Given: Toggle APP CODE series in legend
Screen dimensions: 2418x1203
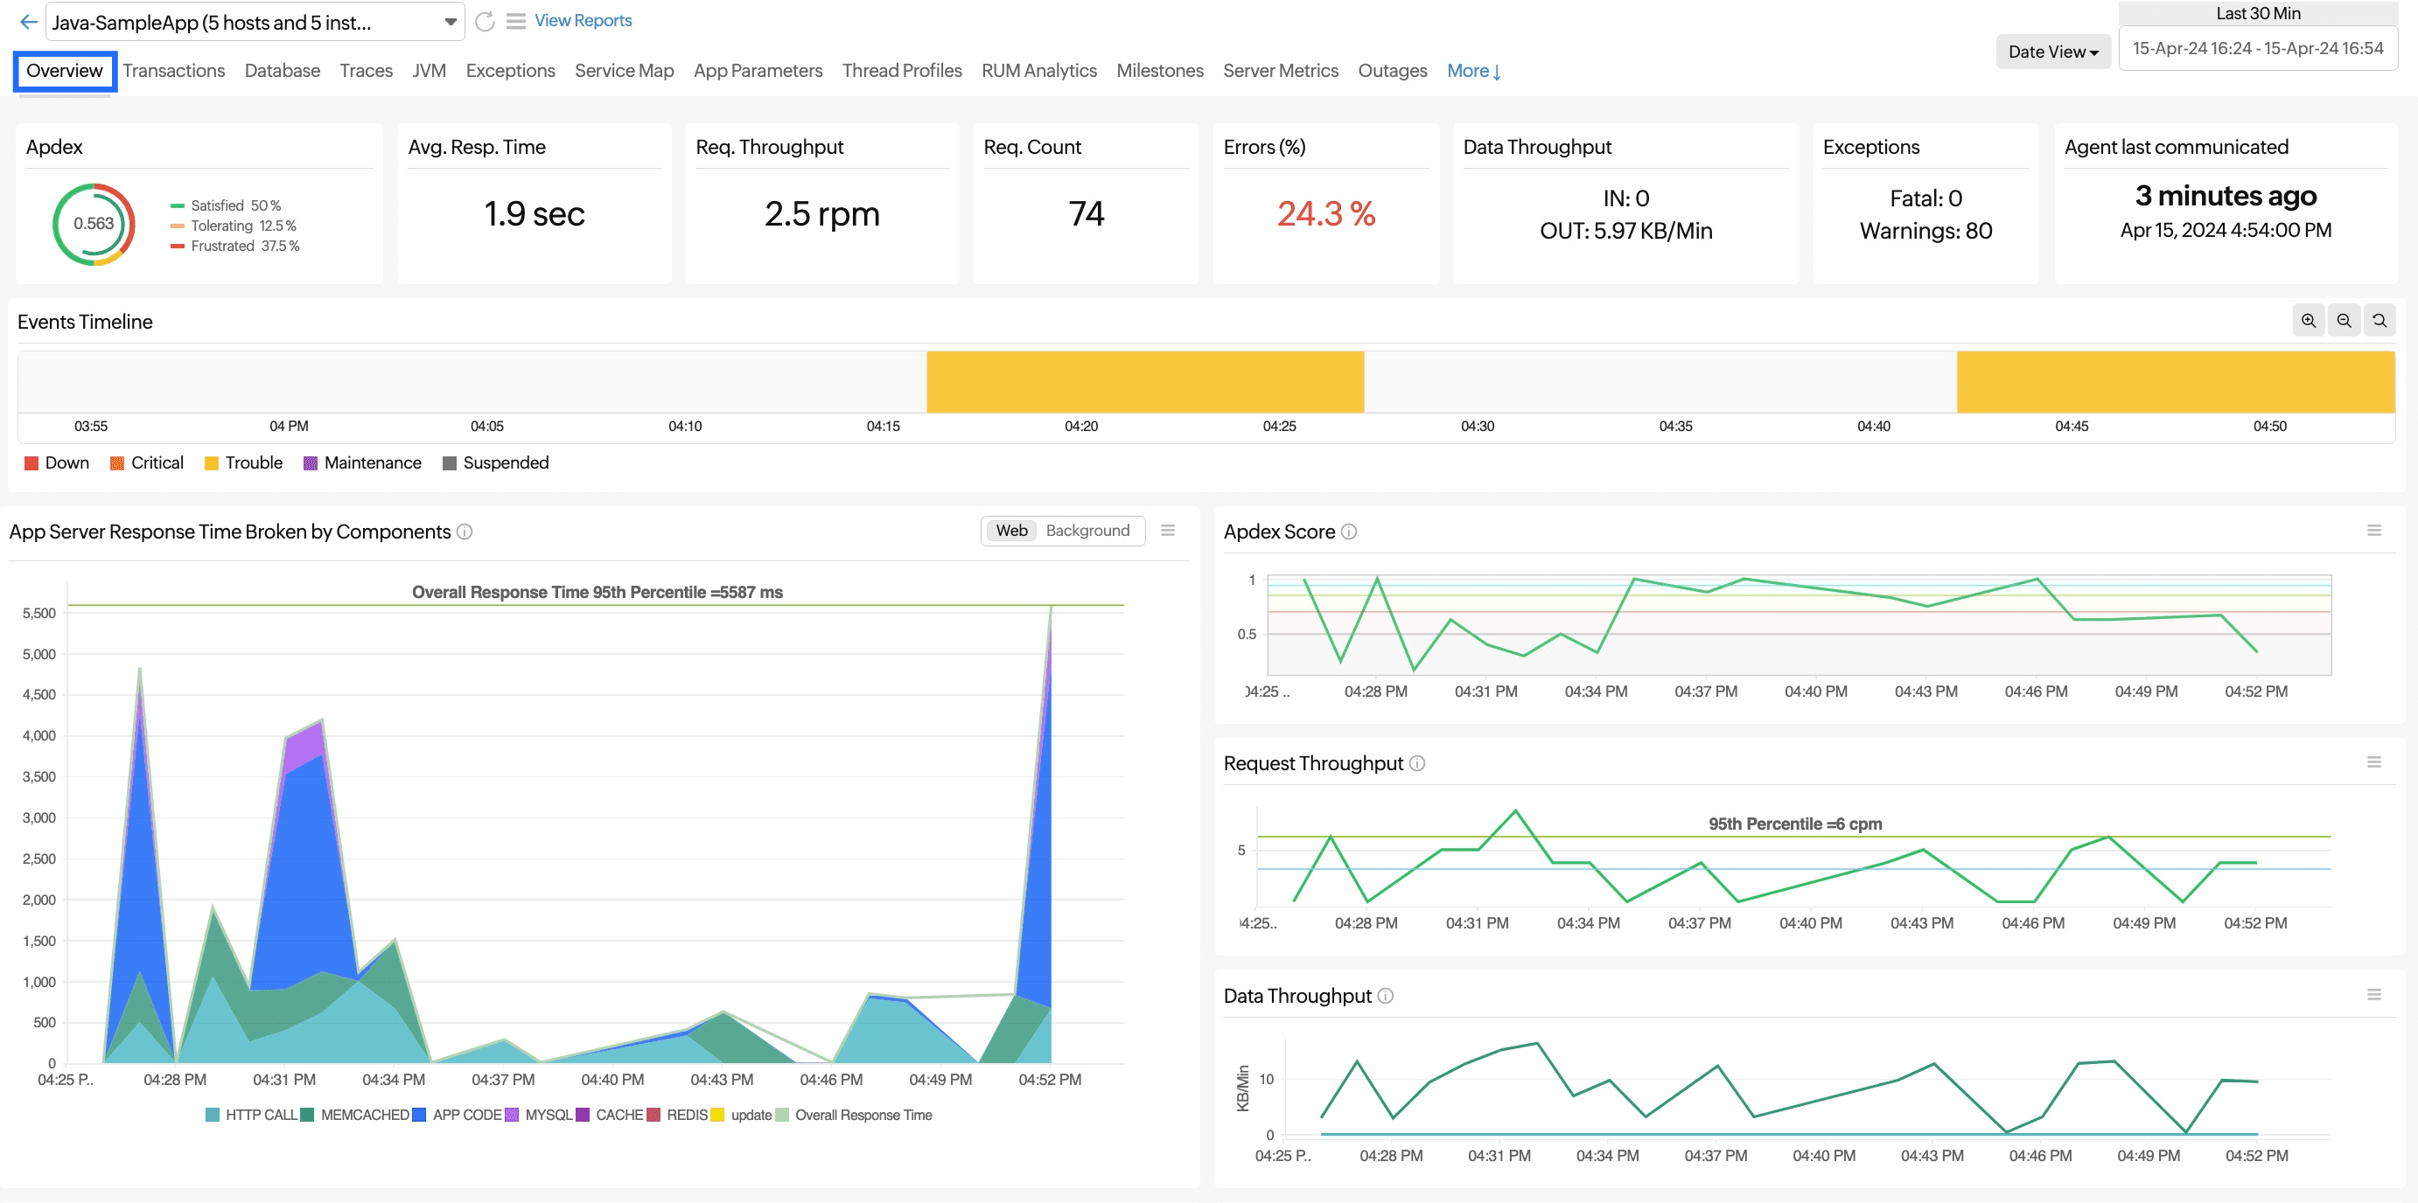Looking at the screenshot, I should tap(466, 1115).
